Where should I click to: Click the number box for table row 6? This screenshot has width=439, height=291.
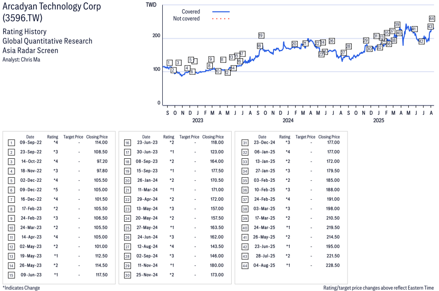pyautogui.click(x=11, y=190)
